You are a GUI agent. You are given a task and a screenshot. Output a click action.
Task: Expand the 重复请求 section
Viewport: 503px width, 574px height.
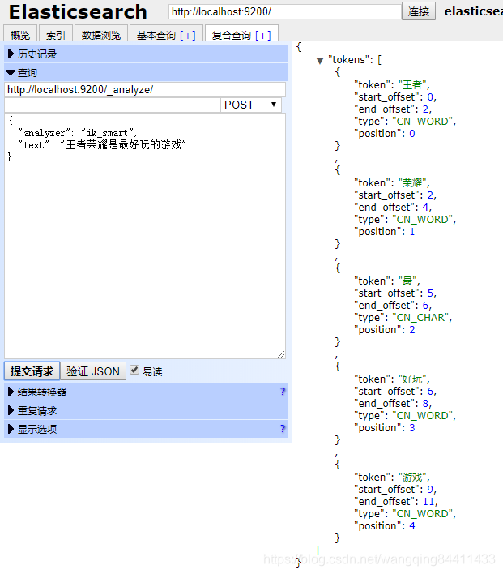pyautogui.click(x=146, y=411)
